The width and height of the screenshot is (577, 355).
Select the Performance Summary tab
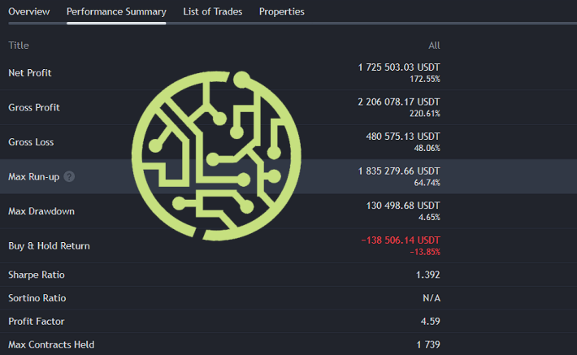coord(116,11)
